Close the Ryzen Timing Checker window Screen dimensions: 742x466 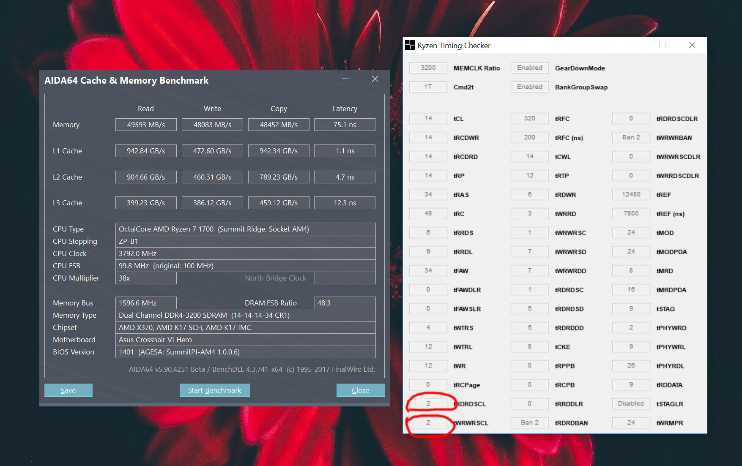[692, 45]
